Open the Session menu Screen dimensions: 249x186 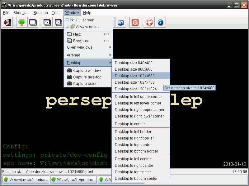click(41, 13)
